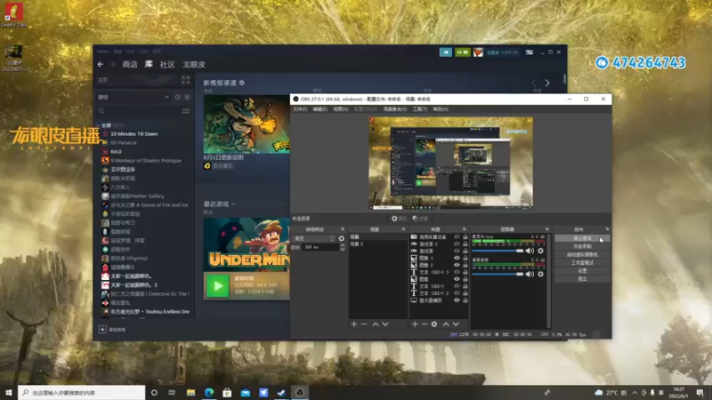Viewport: 712px width, 400px height.
Task: Open the transition properties gear in OBS
Action: (342, 238)
